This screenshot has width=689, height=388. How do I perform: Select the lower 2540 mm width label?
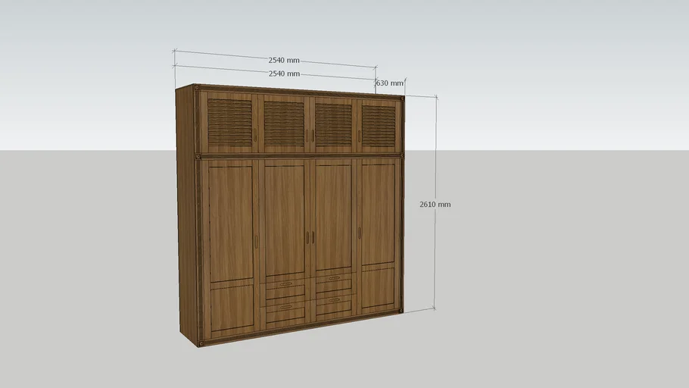tap(284, 74)
